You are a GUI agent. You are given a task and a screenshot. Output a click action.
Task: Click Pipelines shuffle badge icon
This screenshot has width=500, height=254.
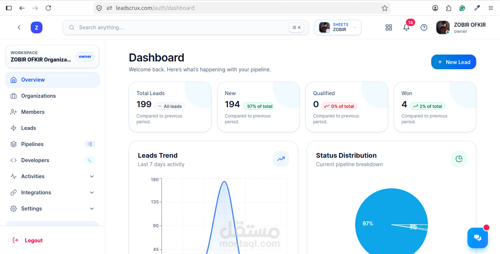click(x=90, y=144)
